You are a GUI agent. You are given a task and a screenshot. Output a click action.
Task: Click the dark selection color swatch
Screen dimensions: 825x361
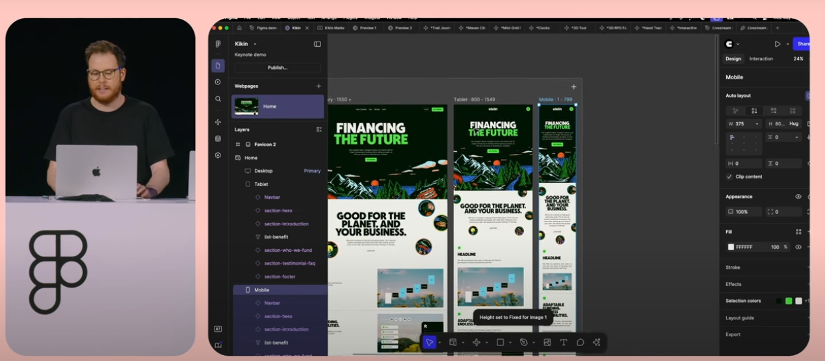[x=779, y=301]
